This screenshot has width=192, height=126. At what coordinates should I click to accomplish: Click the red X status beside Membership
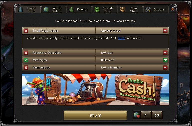(x=26, y=67)
